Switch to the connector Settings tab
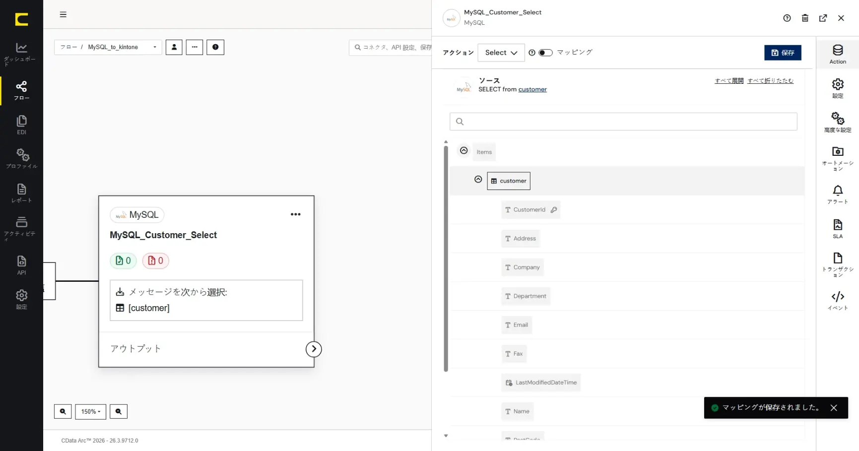 [x=838, y=89]
